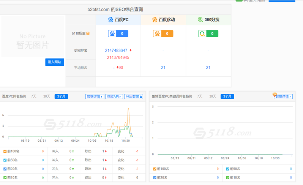Image resolution: width=303 pixels, height=185 pixels.
Task: Click the 进入网站 button
Action: coord(55,62)
